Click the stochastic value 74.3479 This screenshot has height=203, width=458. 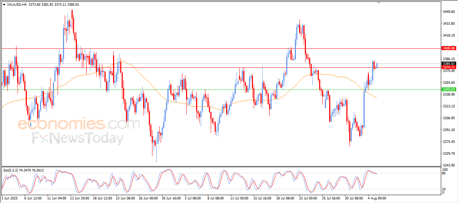pyautogui.click(x=25, y=170)
